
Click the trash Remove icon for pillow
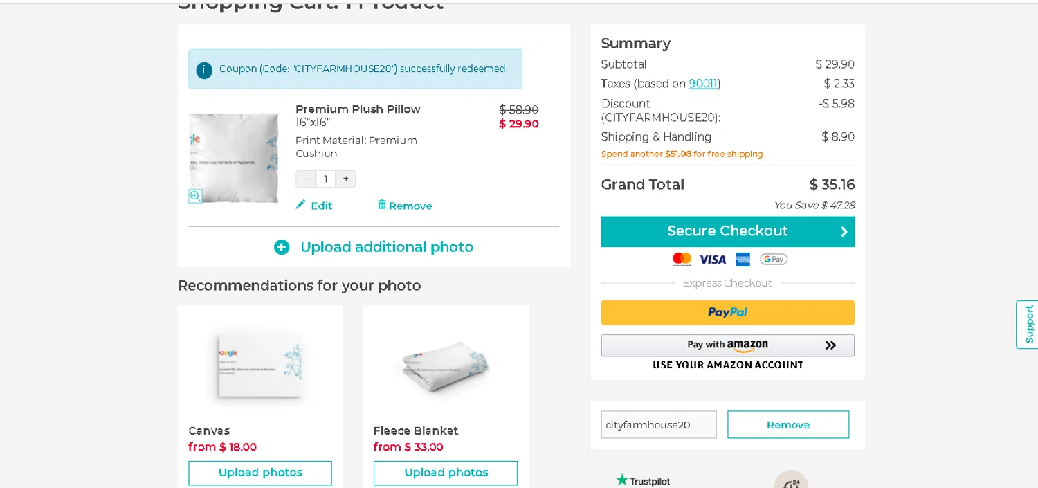pyautogui.click(x=381, y=205)
